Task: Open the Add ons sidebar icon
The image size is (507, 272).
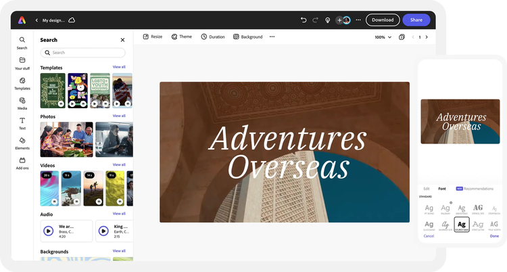Action: coord(22,160)
